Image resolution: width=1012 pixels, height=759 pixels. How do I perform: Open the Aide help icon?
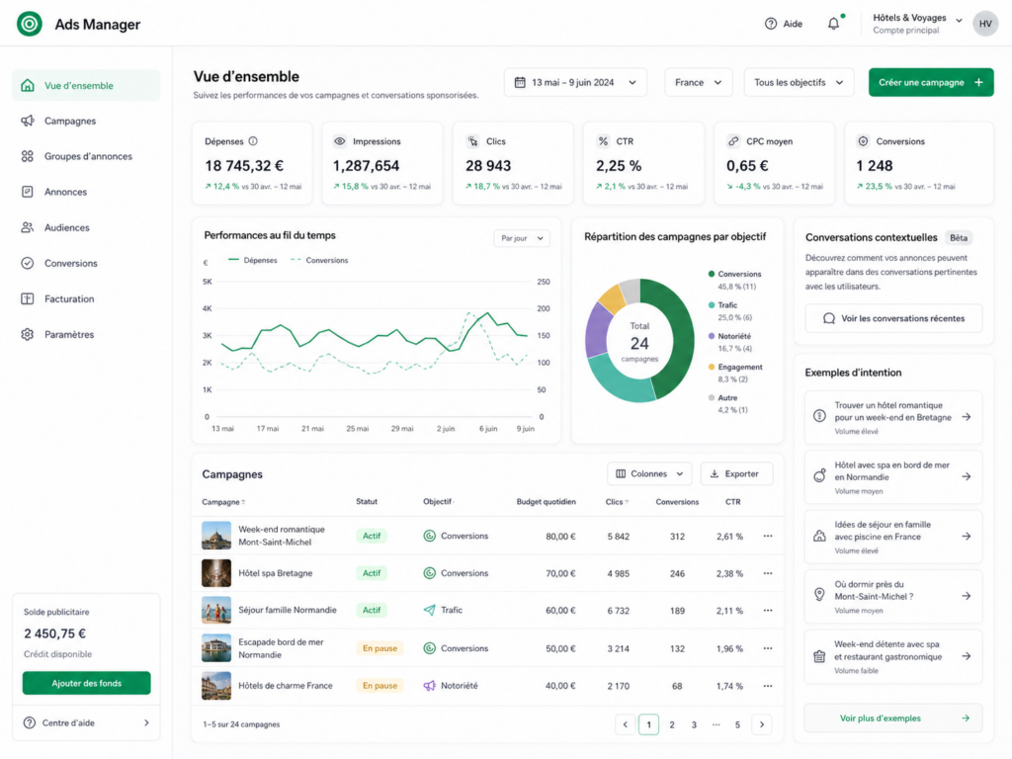(x=771, y=24)
